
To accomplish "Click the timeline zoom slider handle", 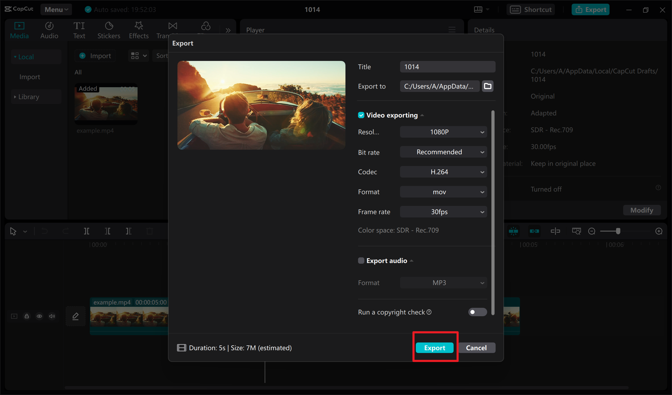I will pos(619,231).
